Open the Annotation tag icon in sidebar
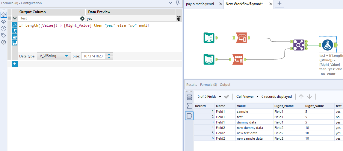Image resolution: width=343 pixels, height=151 pixels. (x=4, y=35)
